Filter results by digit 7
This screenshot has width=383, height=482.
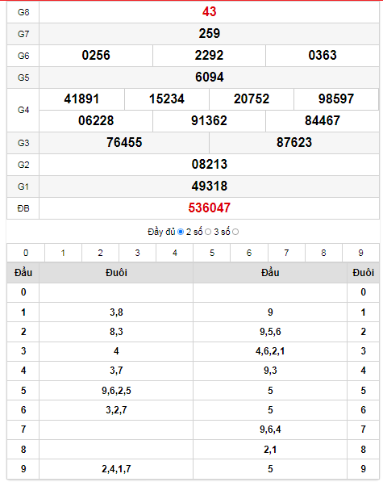click(286, 253)
